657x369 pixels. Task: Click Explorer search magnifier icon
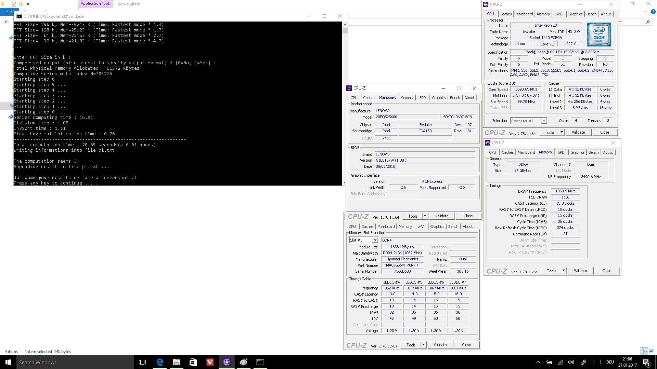(648, 22)
